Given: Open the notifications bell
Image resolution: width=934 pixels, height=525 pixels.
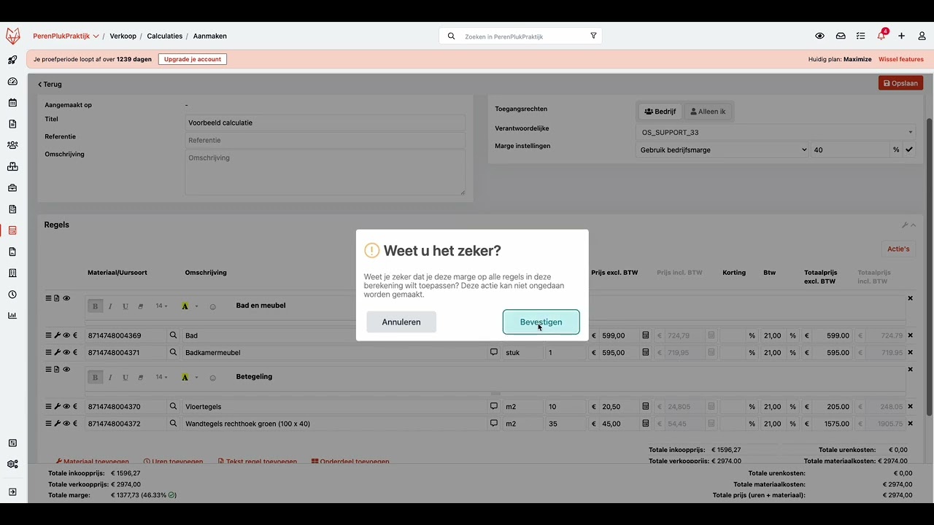Looking at the screenshot, I should 881,36.
